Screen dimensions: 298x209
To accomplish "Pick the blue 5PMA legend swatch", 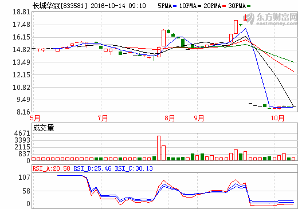I will click(x=175, y=6).
